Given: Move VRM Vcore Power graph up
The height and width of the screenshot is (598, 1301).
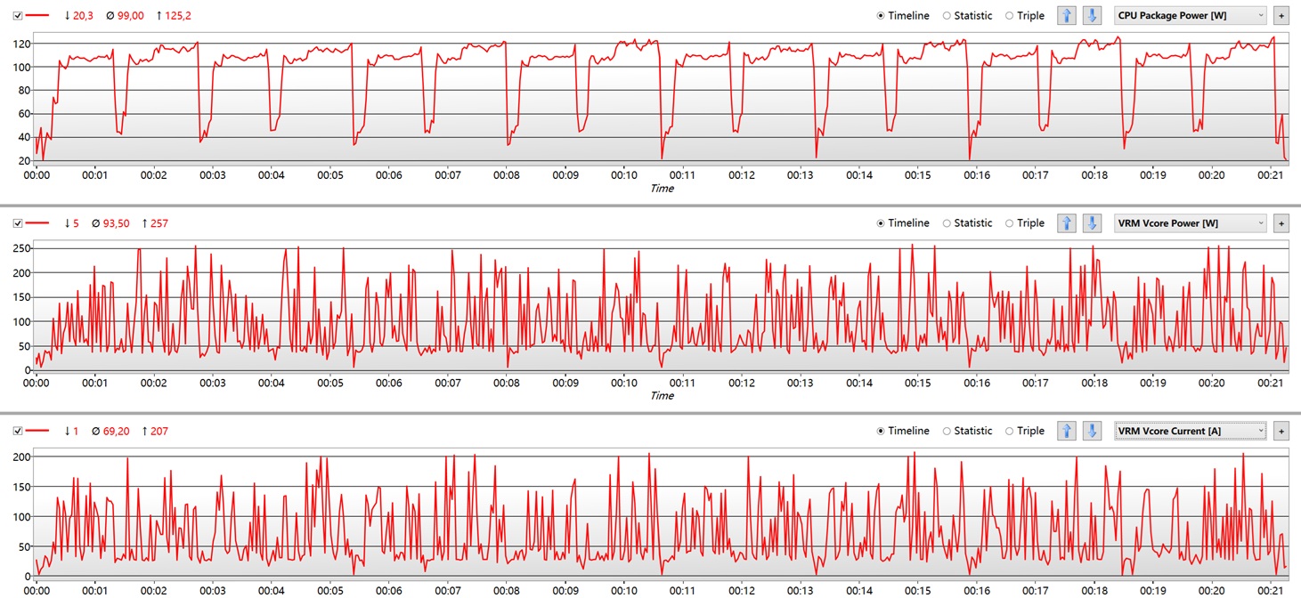Looking at the screenshot, I should [x=1067, y=223].
